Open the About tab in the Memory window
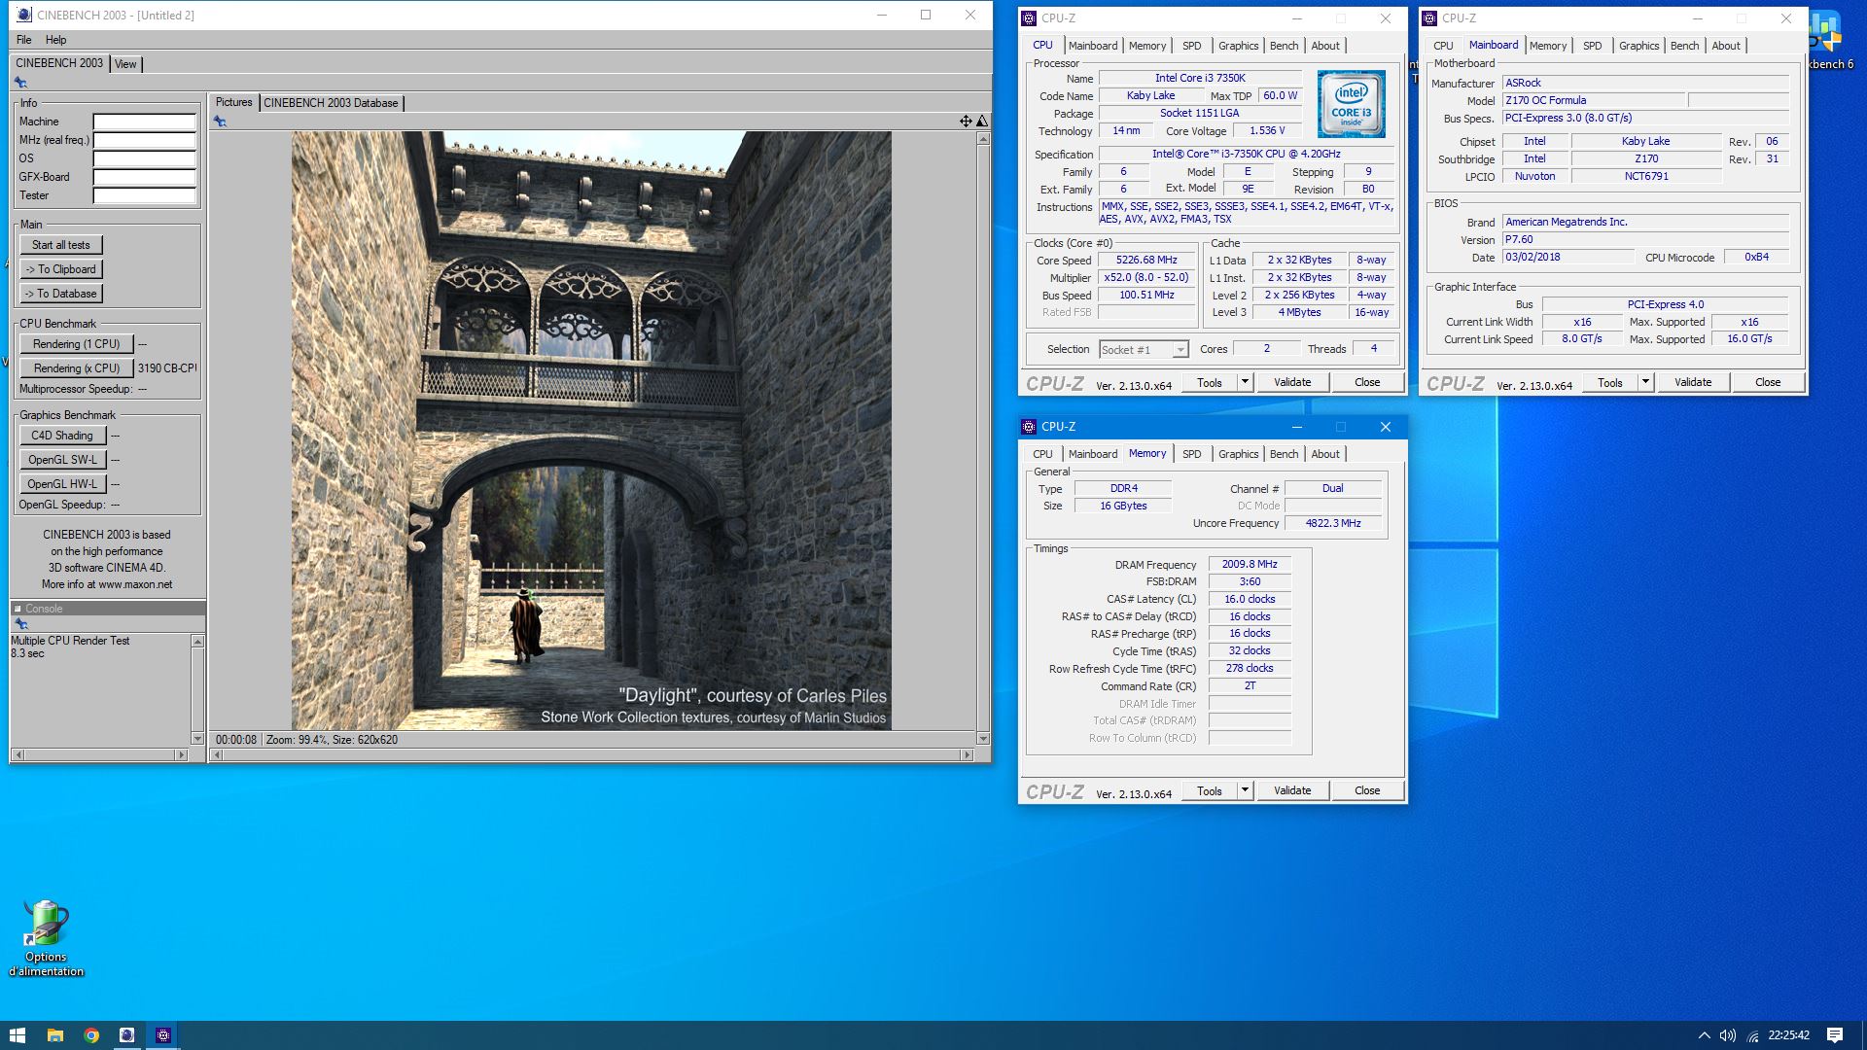The image size is (1867, 1050). 1324,454
